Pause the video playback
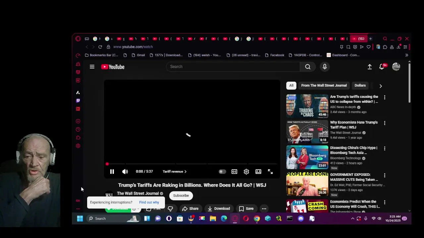The height and width of the screenshot is (238, 424). (x=112, y=172)
